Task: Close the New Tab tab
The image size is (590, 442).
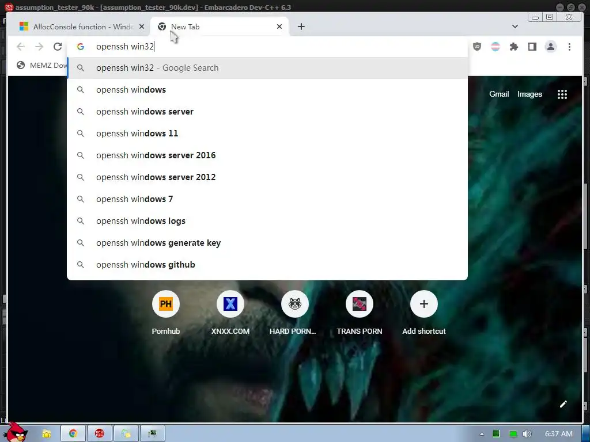Action: click(279, 26)
